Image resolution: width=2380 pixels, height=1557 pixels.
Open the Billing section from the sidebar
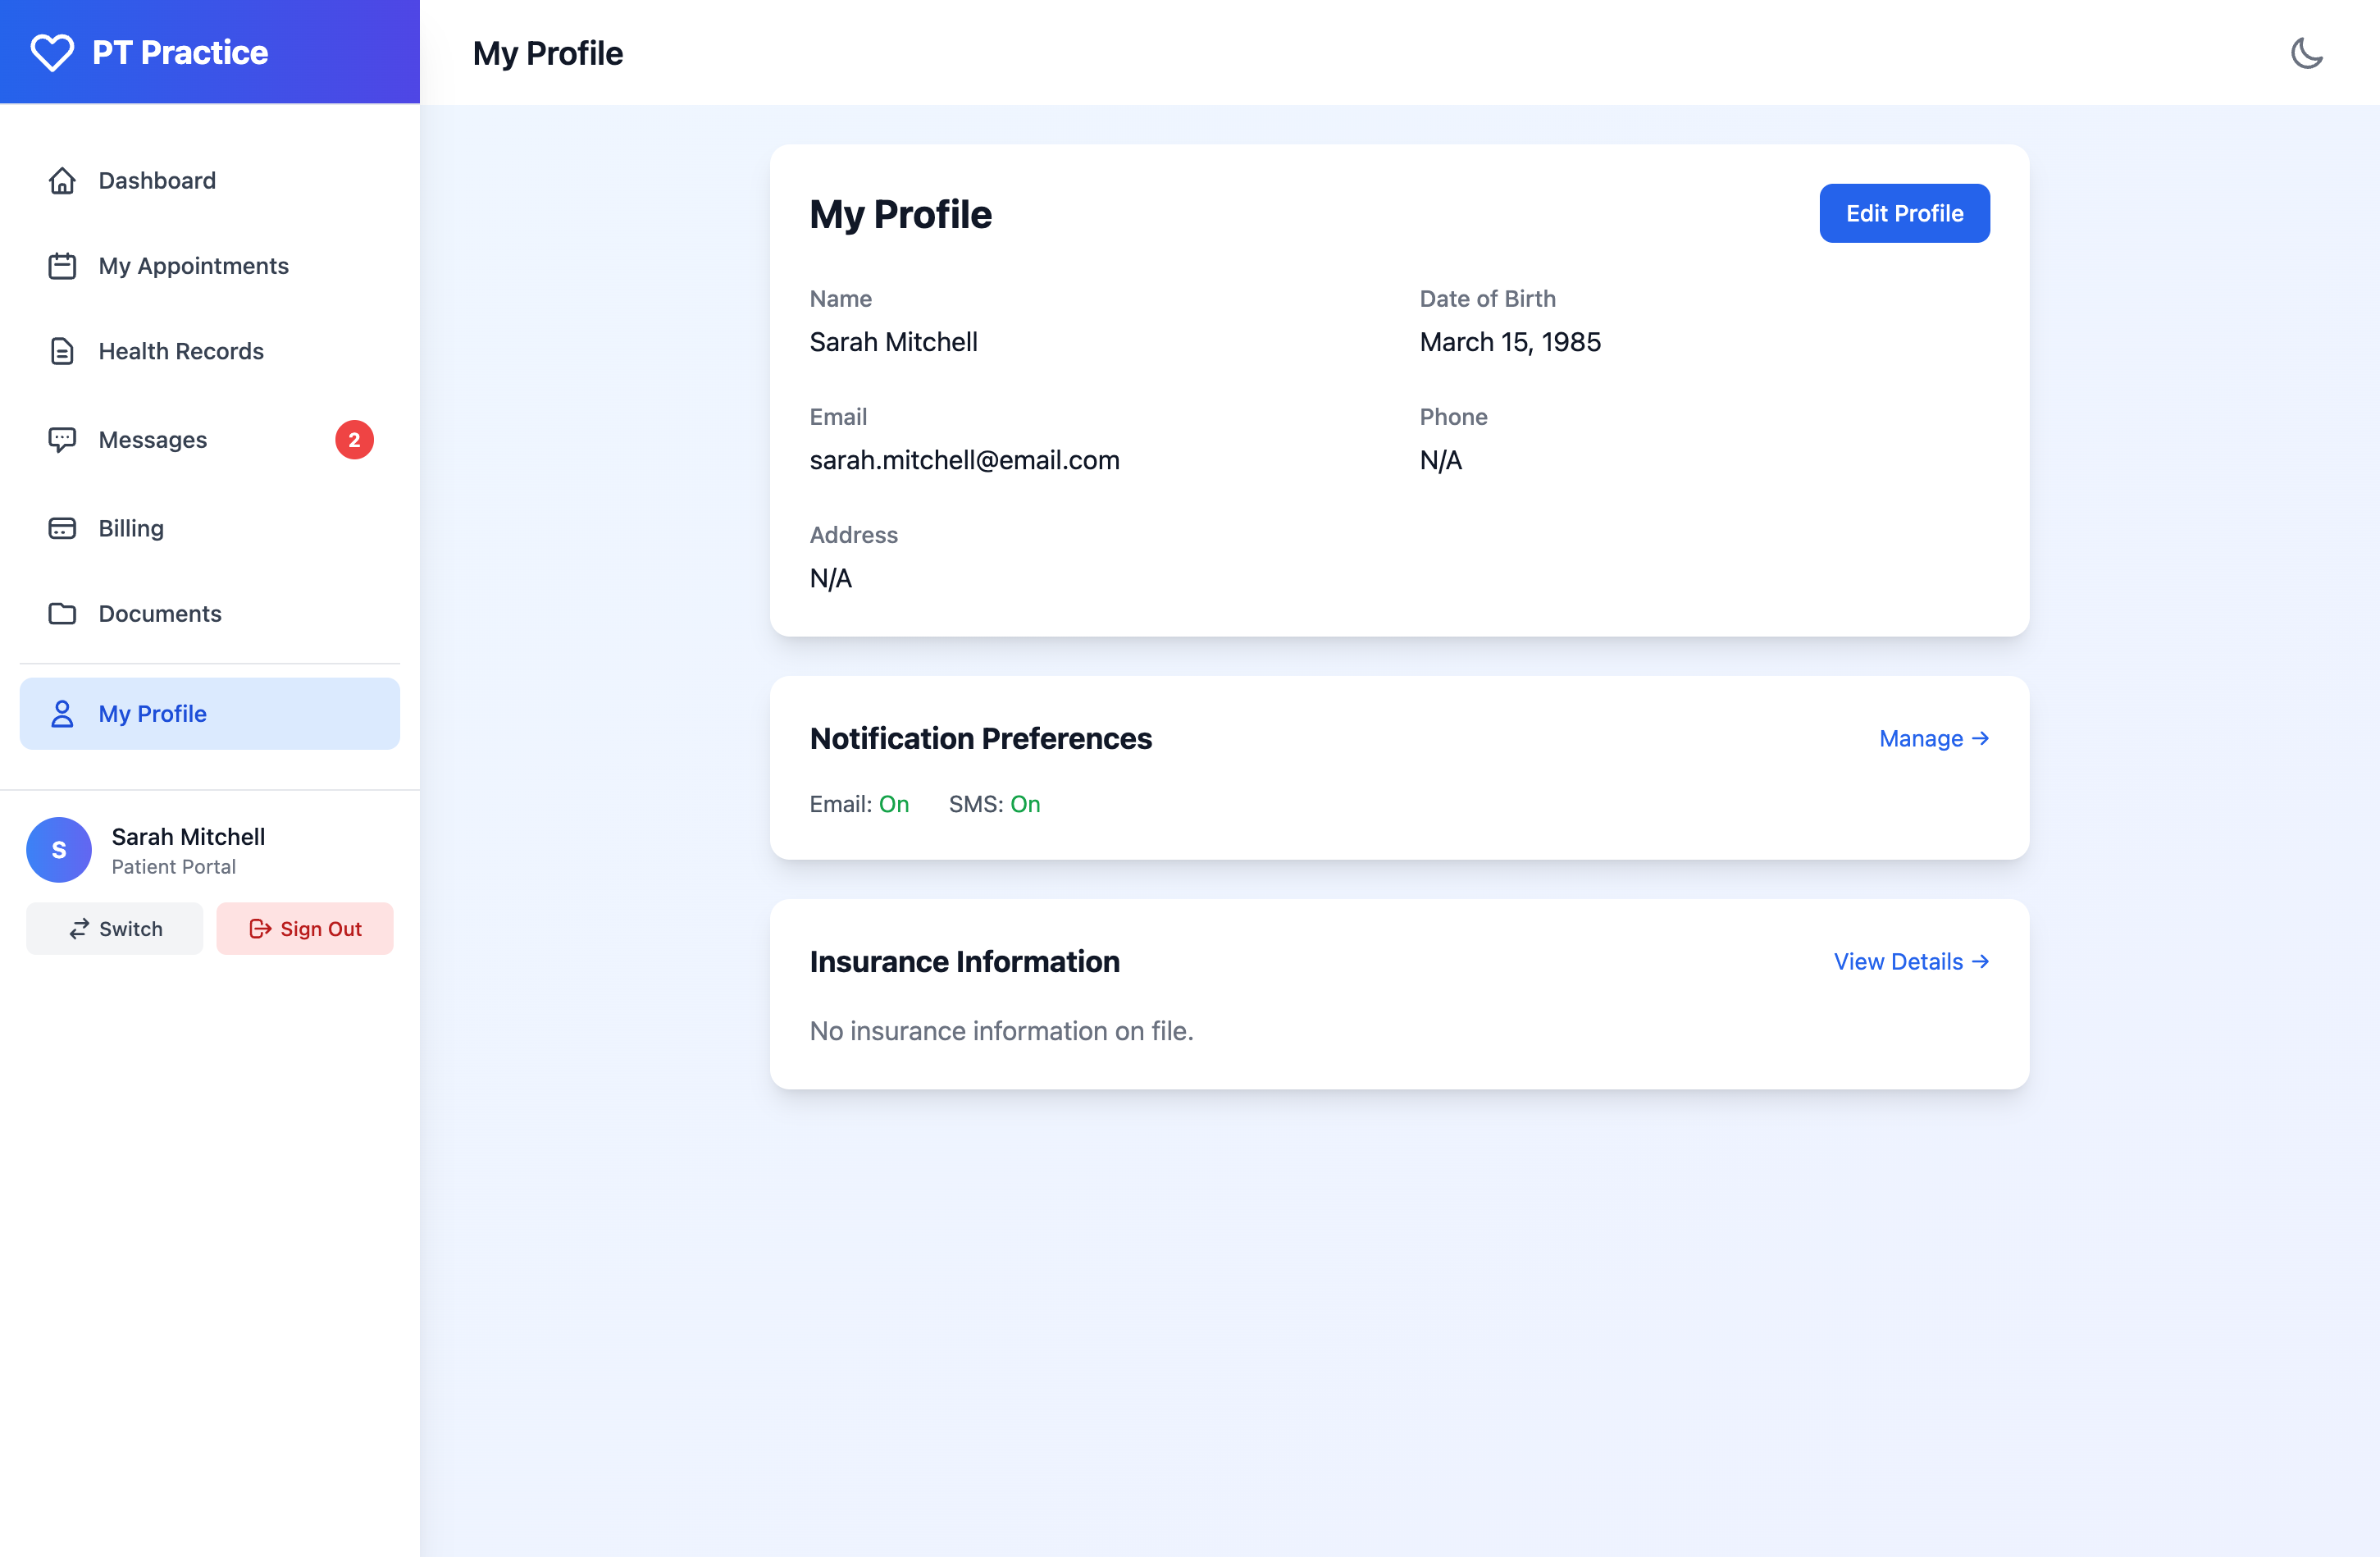tap(130, 527)
